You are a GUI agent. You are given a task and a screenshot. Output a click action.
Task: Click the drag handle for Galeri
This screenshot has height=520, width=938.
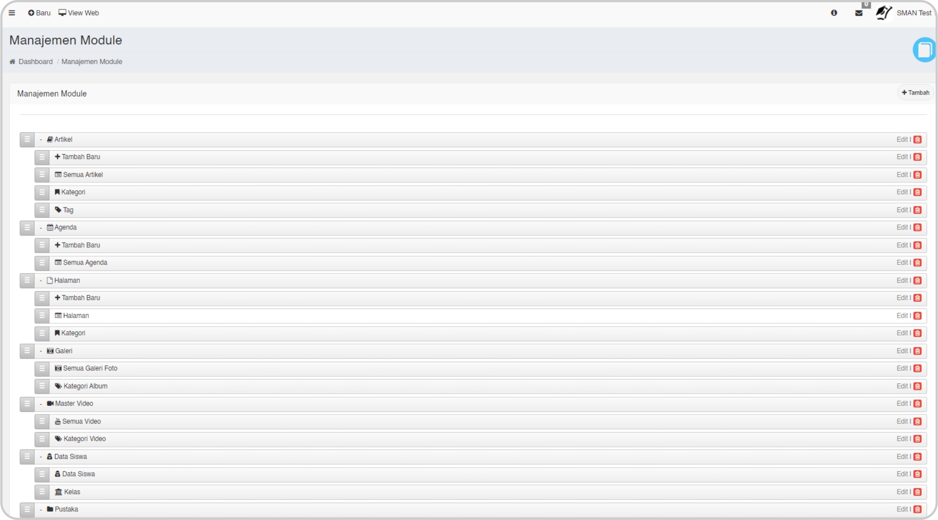(27, 351)
